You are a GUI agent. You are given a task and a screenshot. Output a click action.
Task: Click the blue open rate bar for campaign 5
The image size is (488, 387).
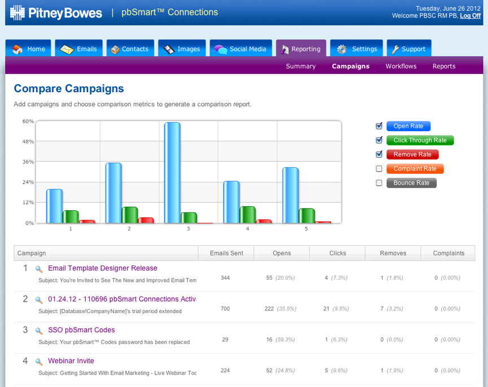pos(291,195)
